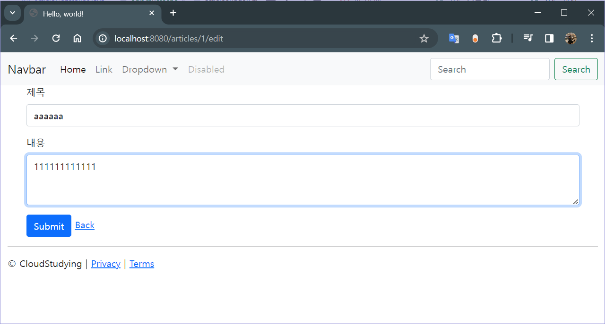Open the Chrome three-dot menu

pyautogui.click(x=592, y=38)
